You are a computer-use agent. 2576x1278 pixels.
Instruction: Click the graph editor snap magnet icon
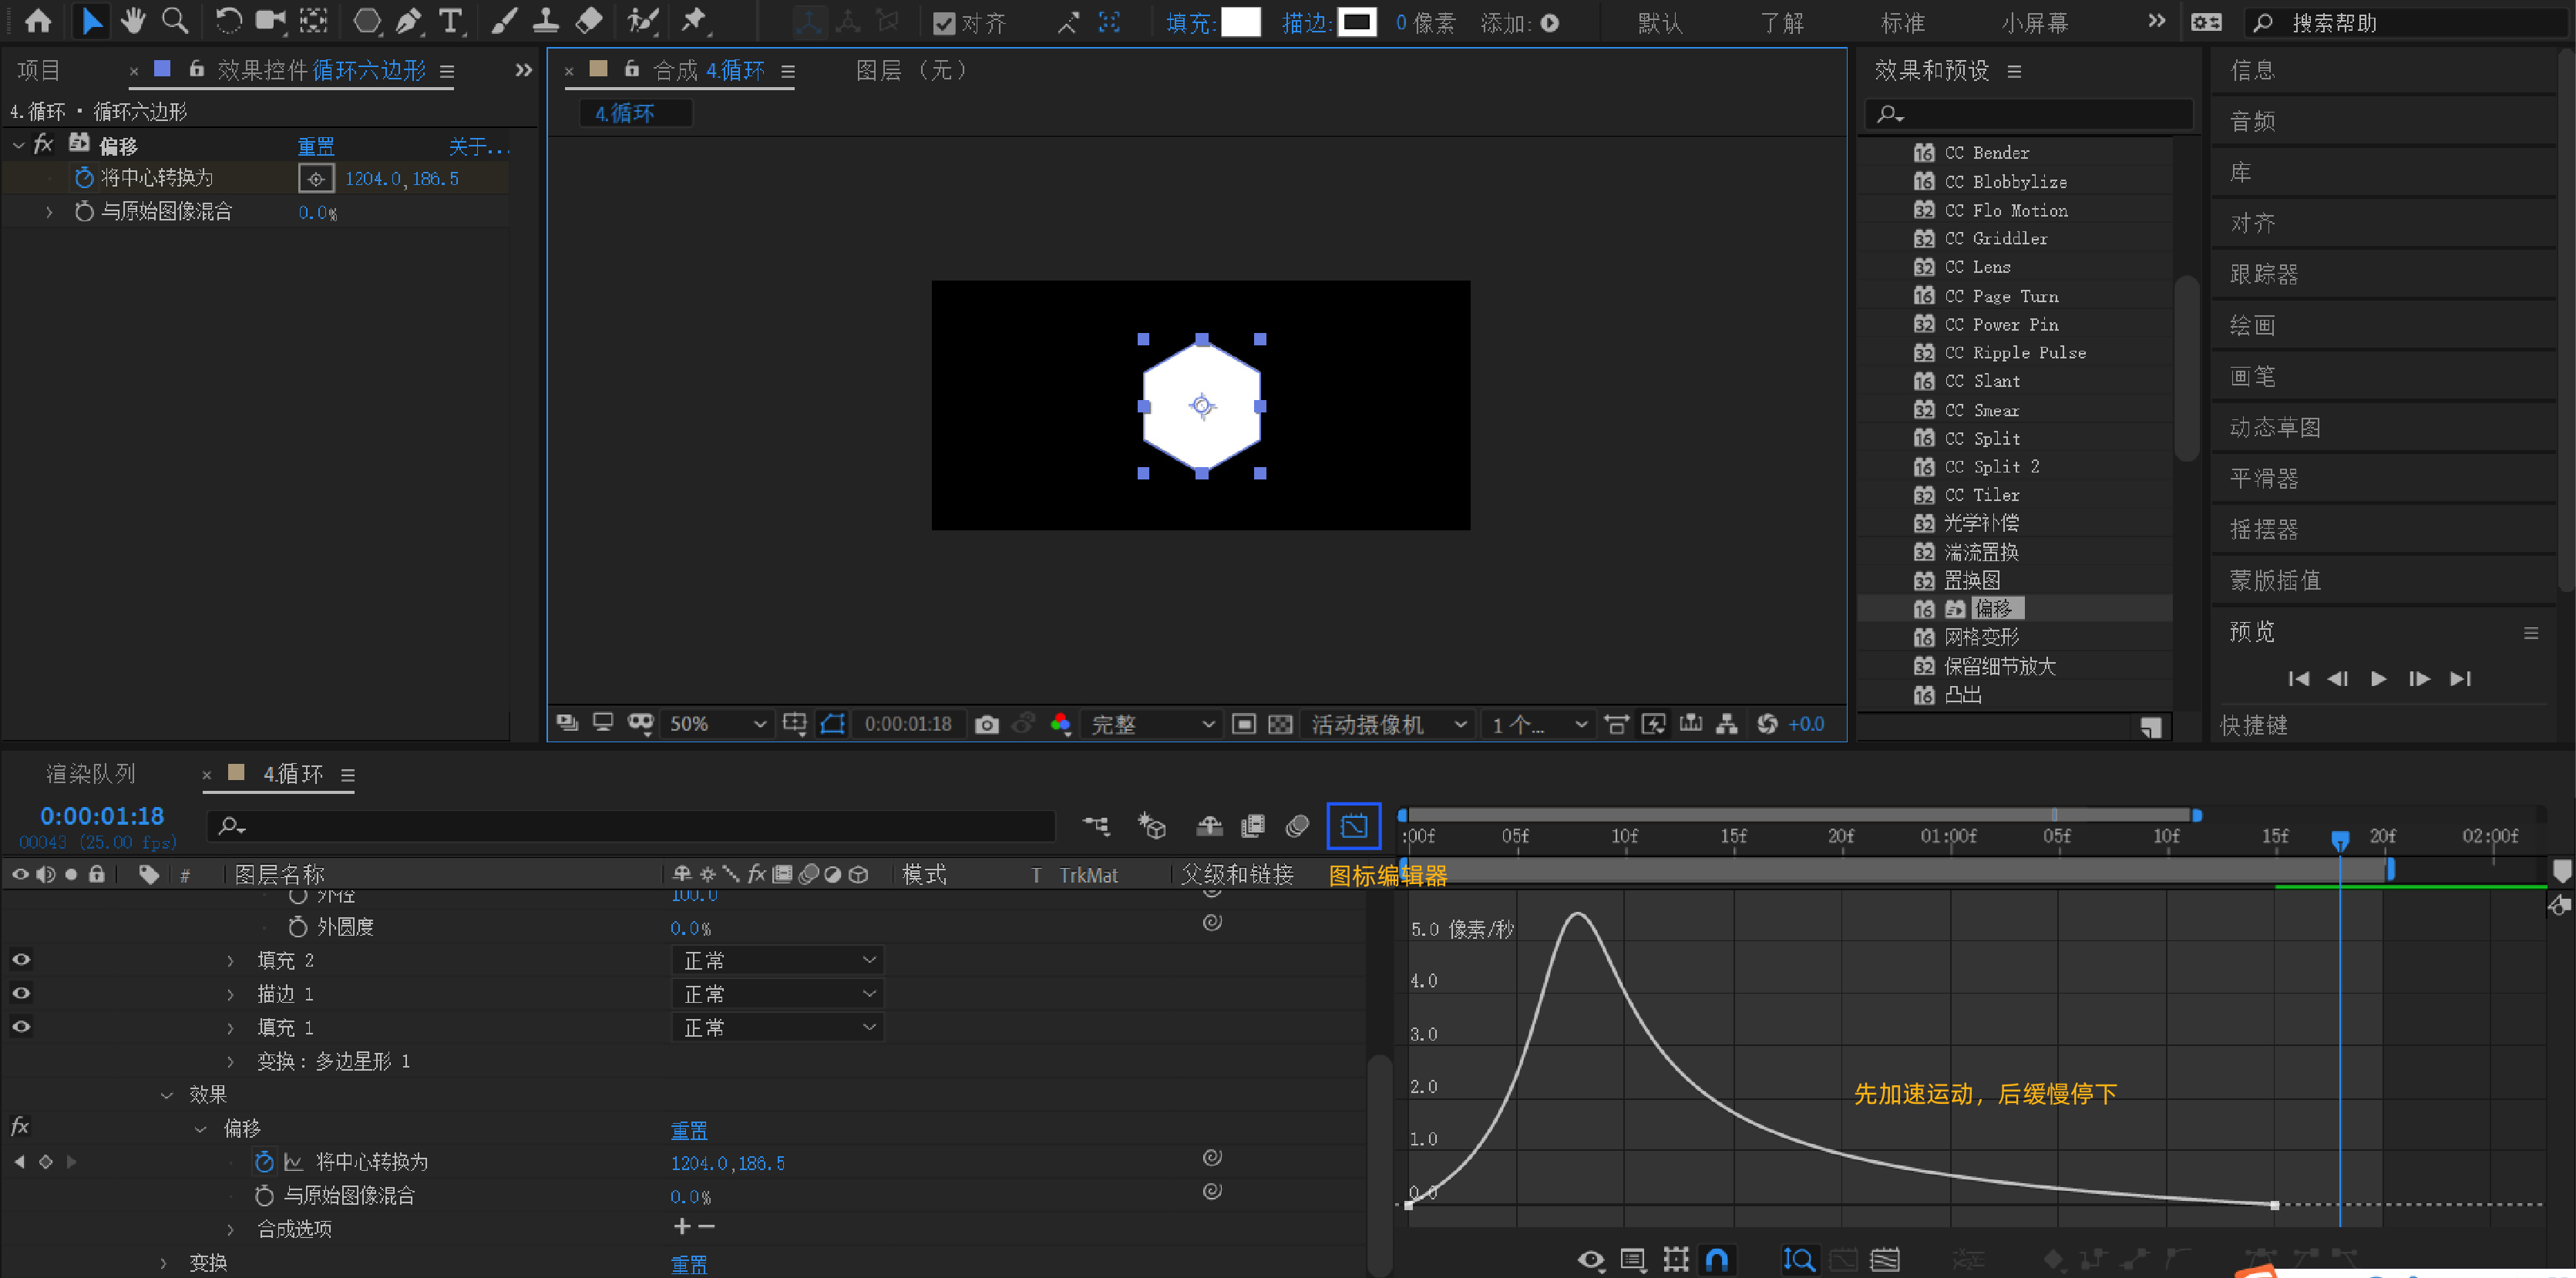pyautogui.click(x=1716, y=1259)
